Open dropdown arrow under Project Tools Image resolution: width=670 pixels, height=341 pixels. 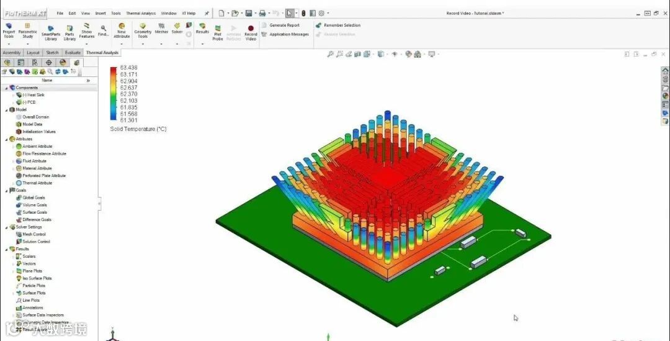pos(9,43)
